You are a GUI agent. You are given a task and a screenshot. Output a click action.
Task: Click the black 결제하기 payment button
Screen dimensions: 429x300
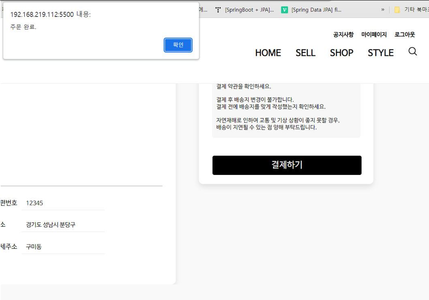pyautogui.click(x=287, y=165)
